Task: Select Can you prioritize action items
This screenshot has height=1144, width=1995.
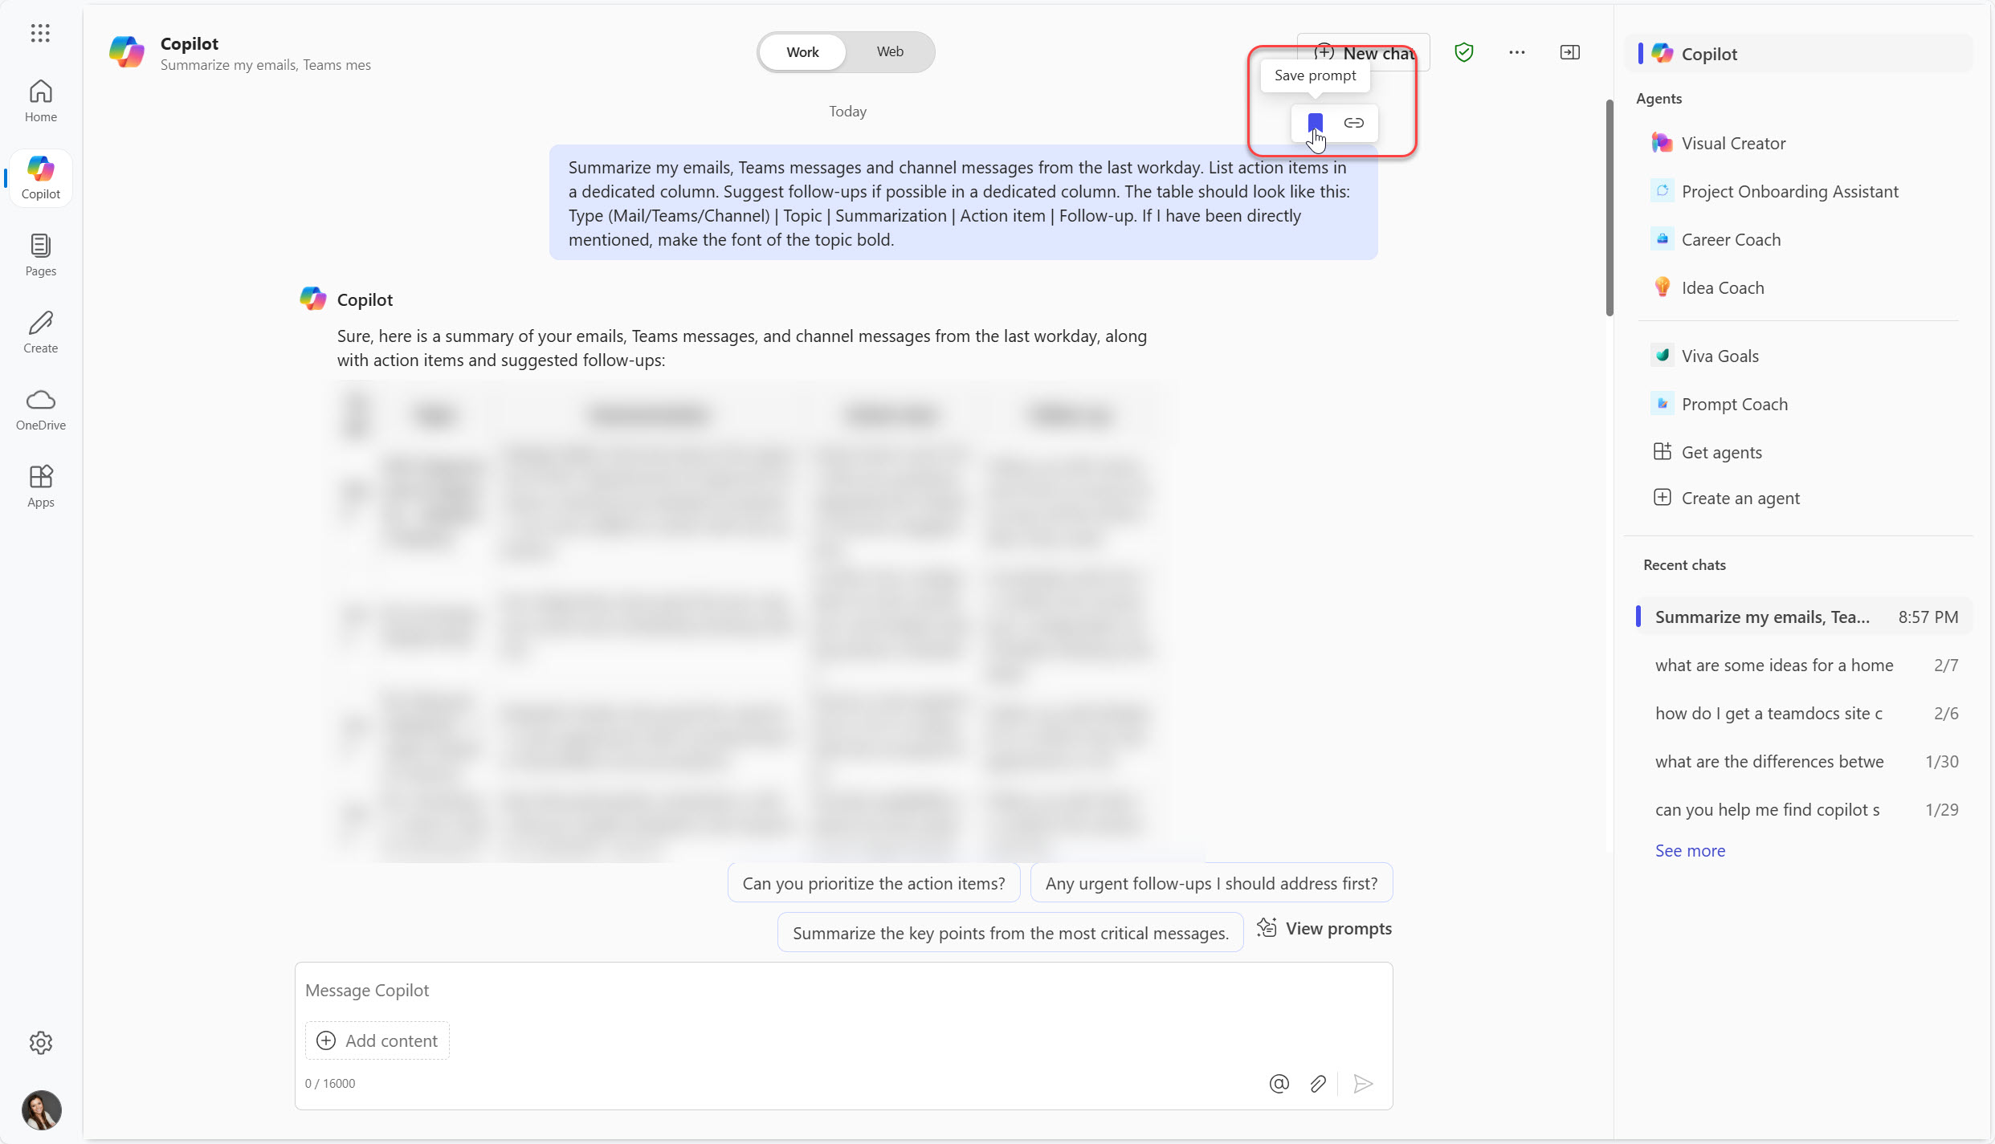Action: pos(873,881)
